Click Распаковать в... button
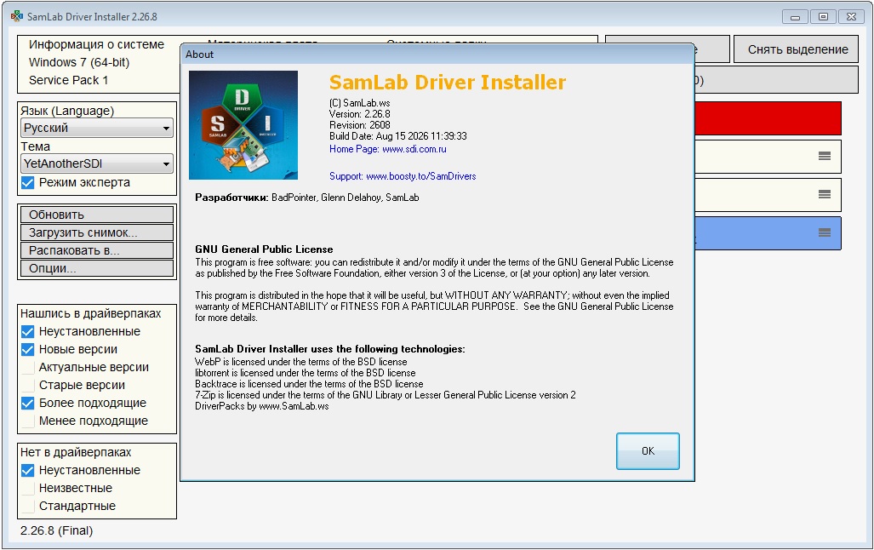This screenshot has width=874, height=550. click(x=97, y=250)
